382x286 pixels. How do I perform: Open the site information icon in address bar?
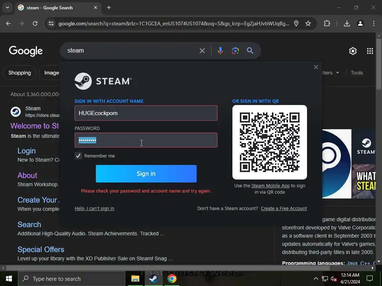pyautogui.click(x=51, y=23)
